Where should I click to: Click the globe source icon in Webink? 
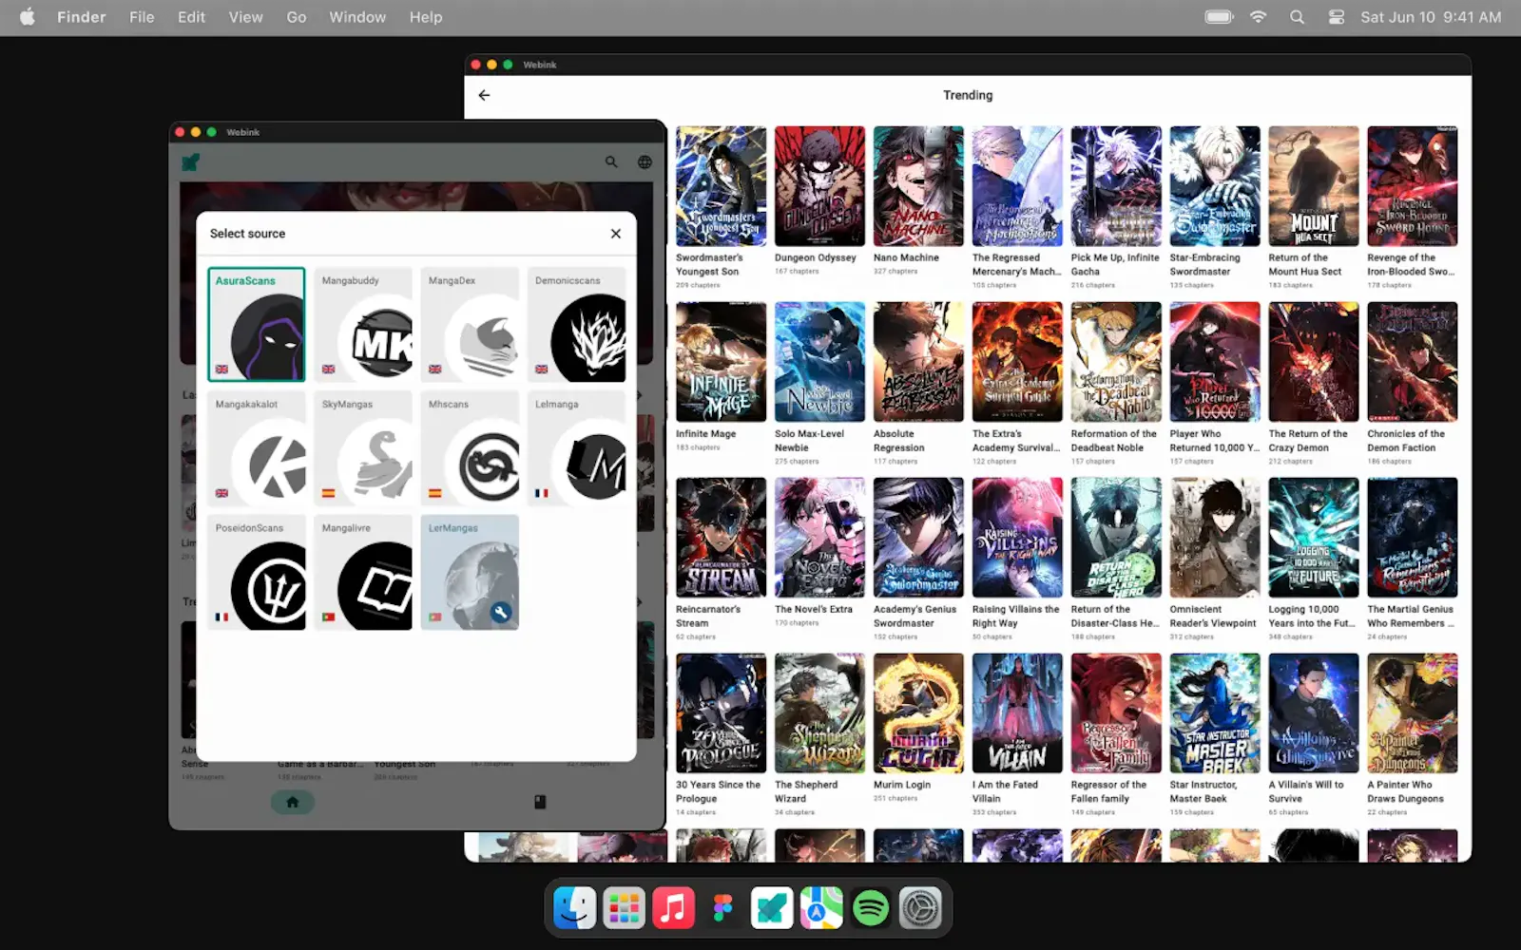click(645, 162)
